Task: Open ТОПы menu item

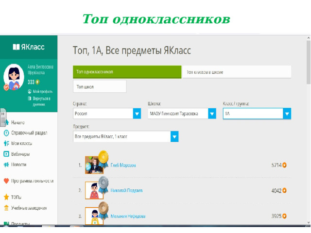Action: click(x=16, y=197)
